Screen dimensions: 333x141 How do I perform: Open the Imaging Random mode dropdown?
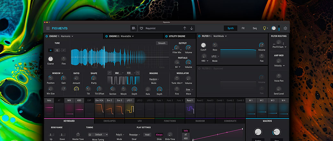[x=154, y=79]
